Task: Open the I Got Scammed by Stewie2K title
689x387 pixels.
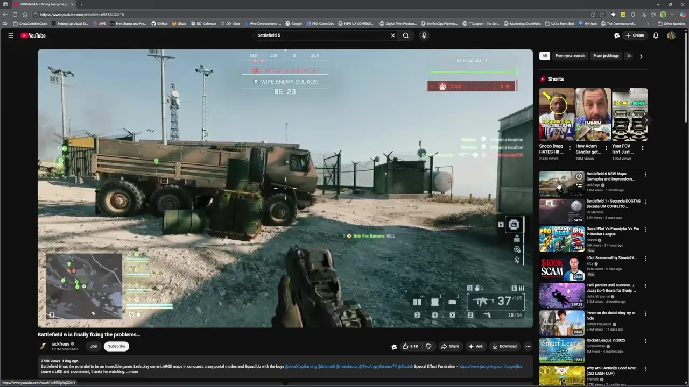Action: click(x=611, y=258)
